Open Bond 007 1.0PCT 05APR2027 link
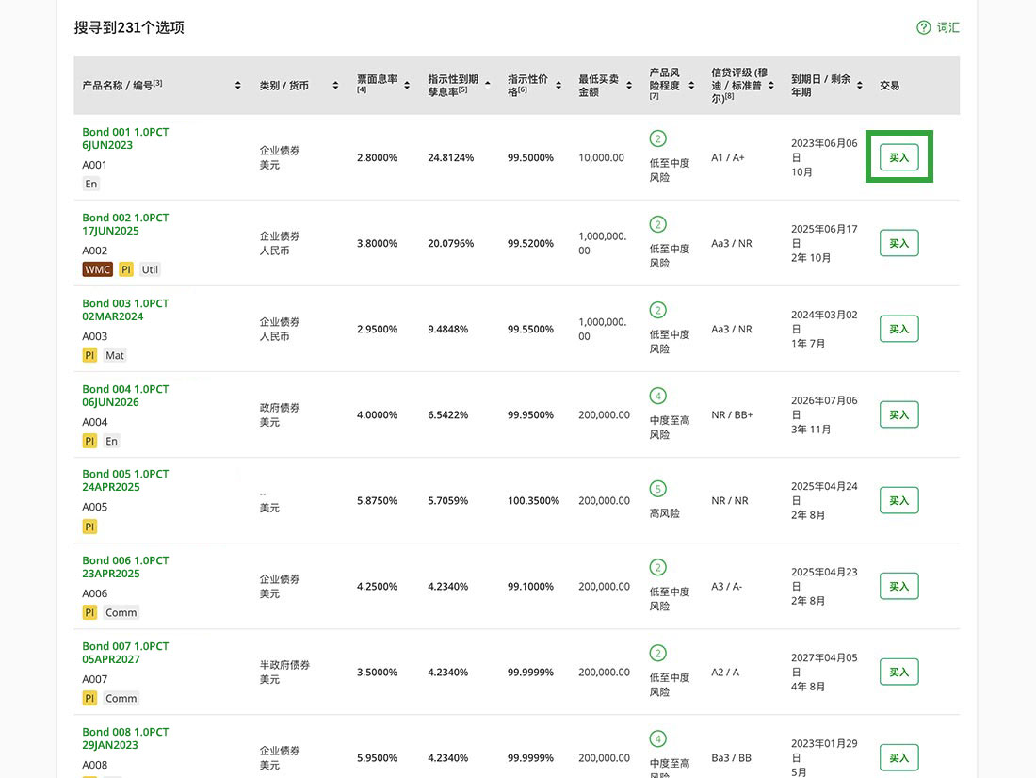Screen dimensions: 1036x778 125,653
